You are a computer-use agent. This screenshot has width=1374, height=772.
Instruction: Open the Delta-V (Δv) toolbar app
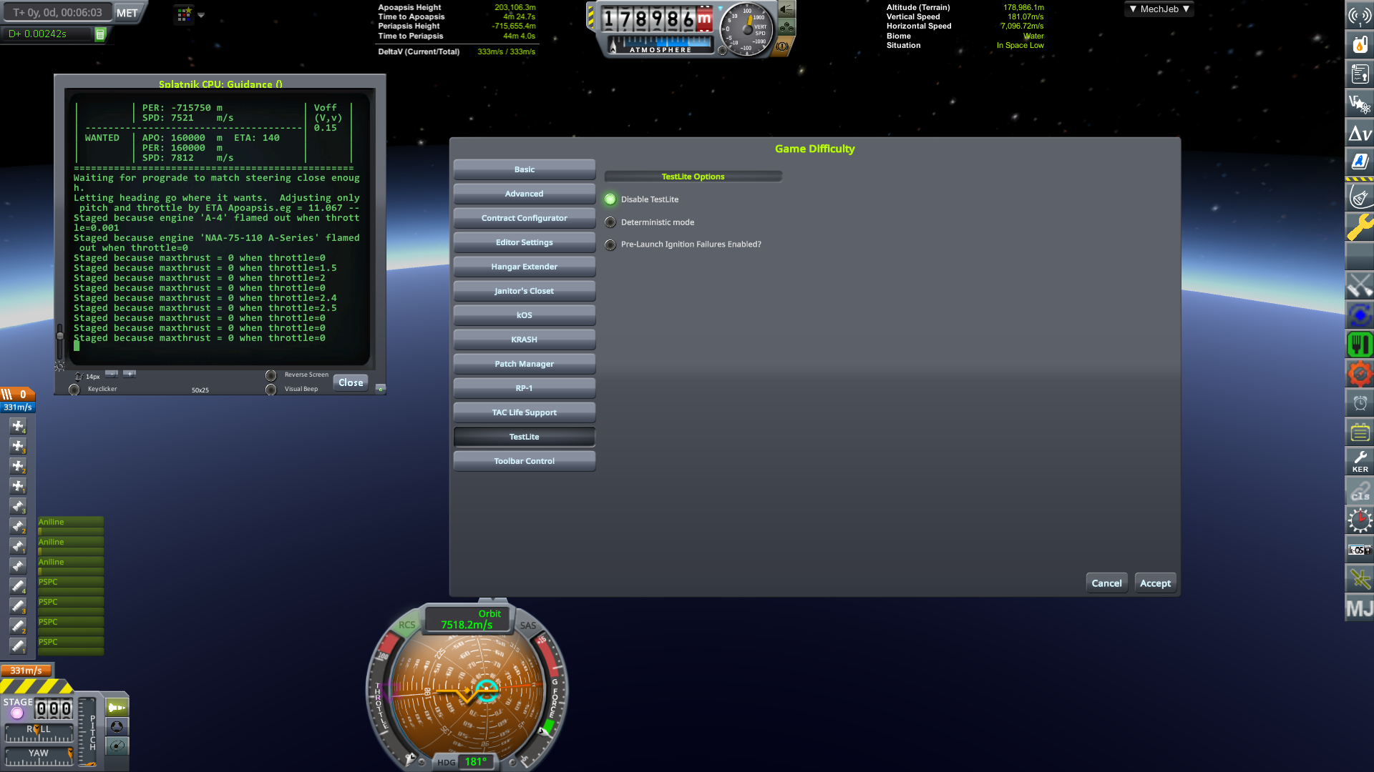(1360, 133)
